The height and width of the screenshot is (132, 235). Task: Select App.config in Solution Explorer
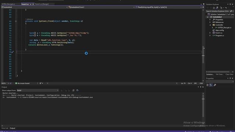220,30
